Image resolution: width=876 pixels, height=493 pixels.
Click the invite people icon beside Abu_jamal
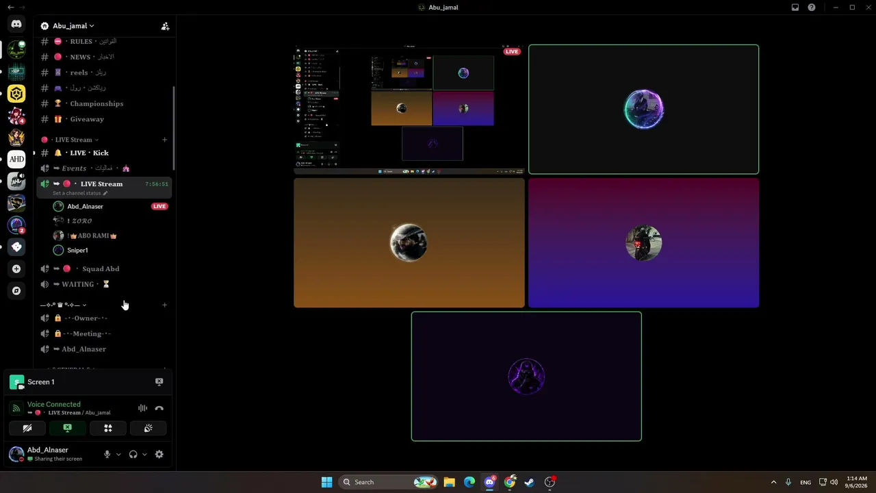(x=165, y=26)
